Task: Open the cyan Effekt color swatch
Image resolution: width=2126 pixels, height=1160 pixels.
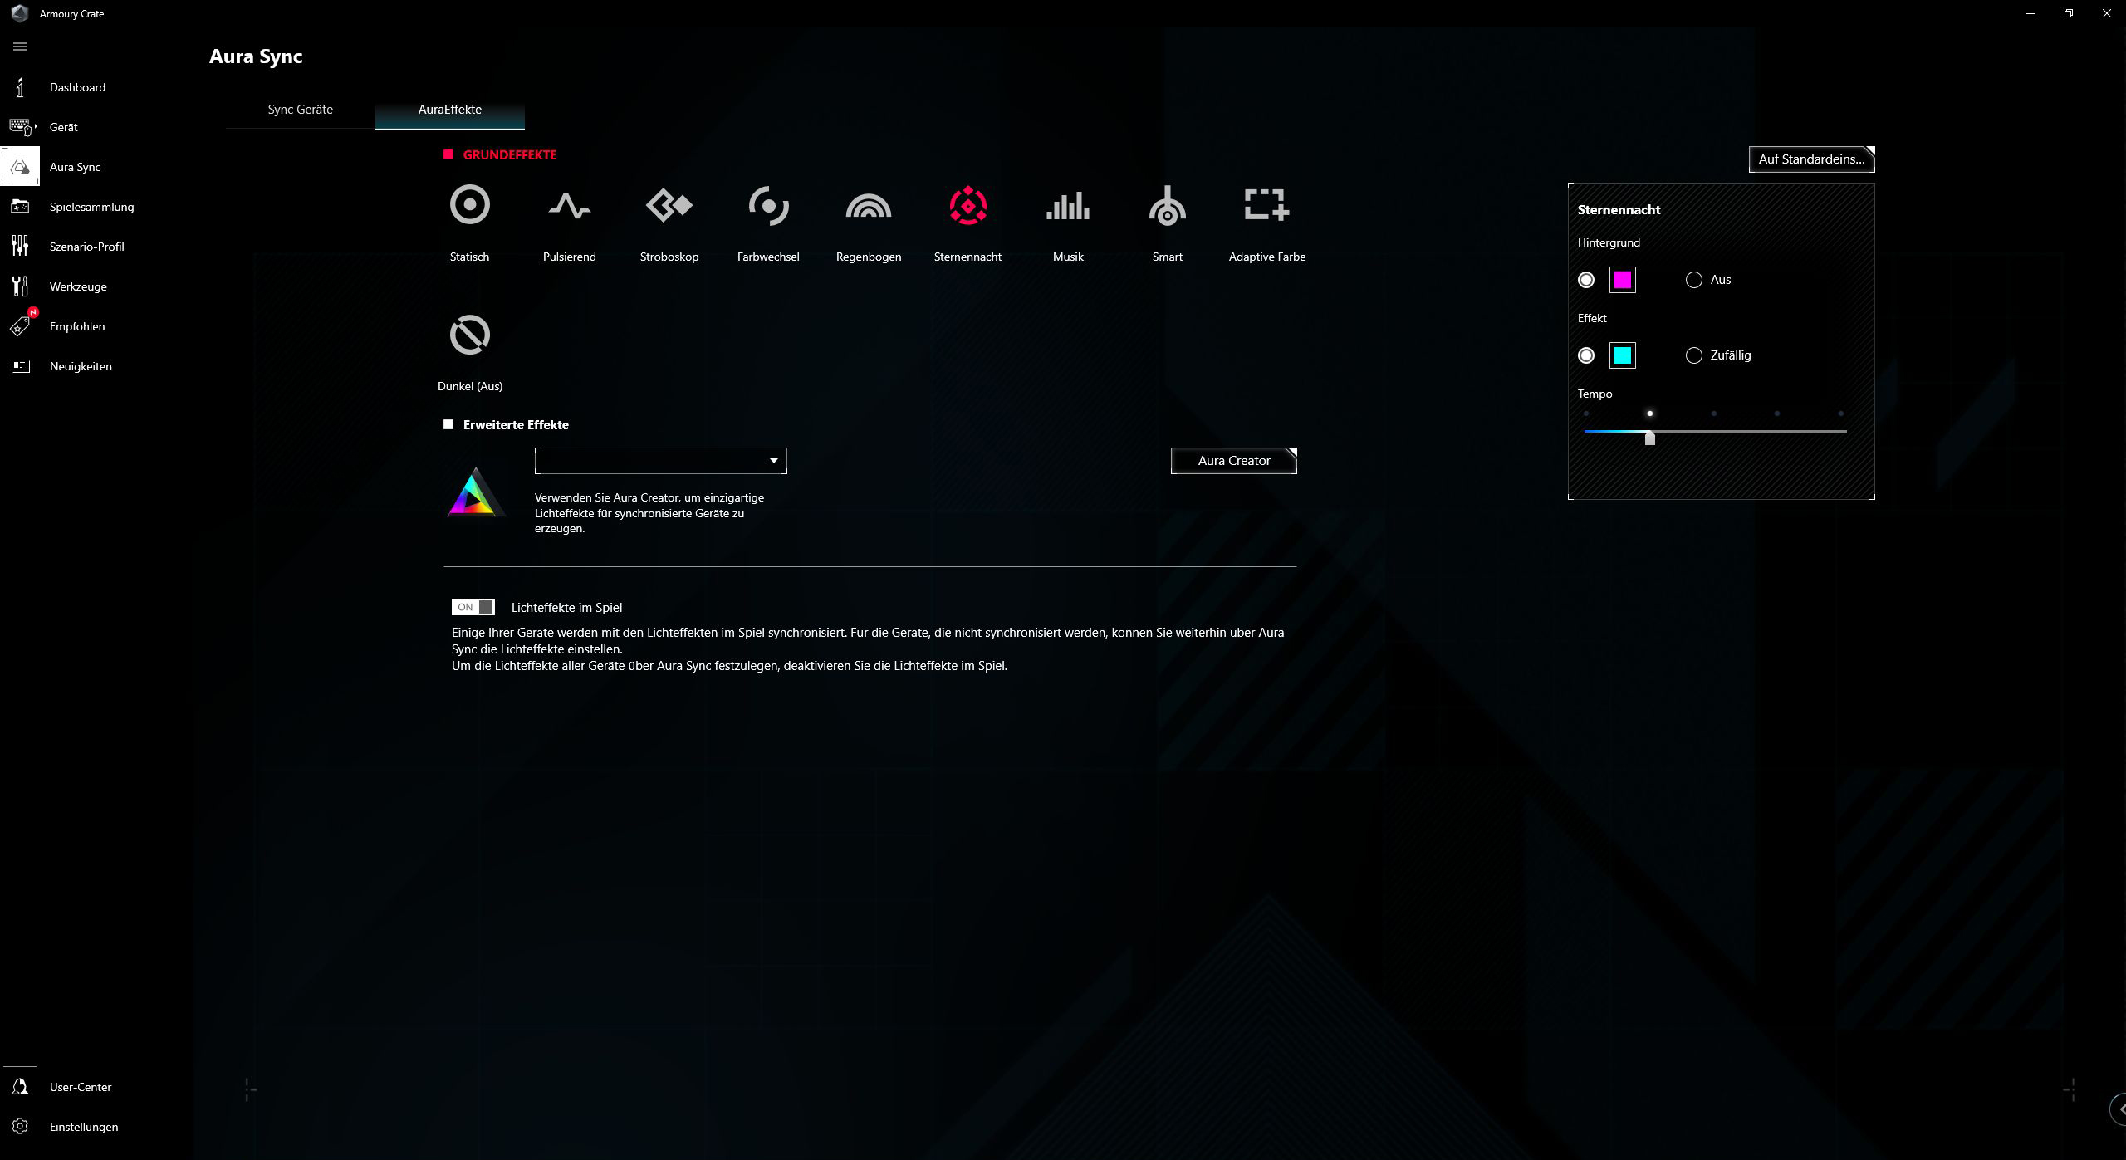Action: pos(1622,355)
